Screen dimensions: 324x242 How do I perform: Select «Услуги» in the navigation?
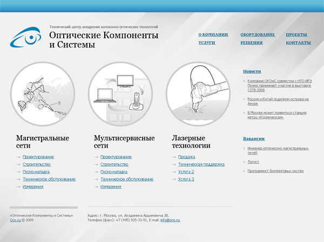(x=207, y=42)
